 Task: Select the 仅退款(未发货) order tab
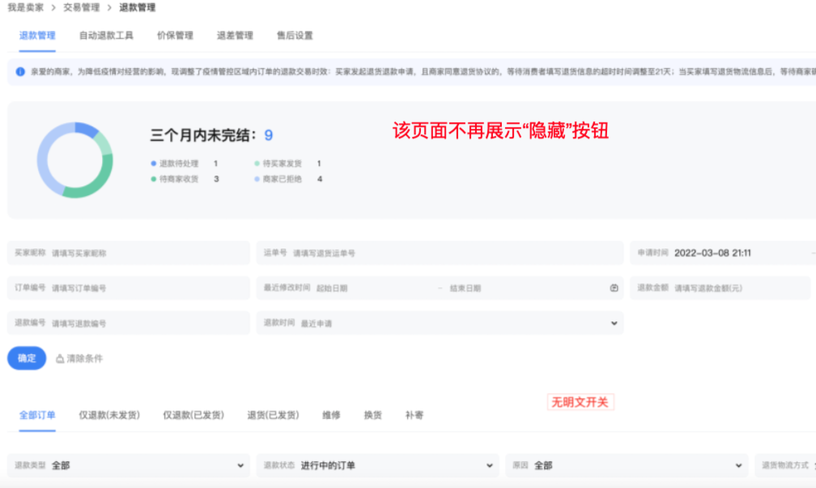(x=109, y=415)
